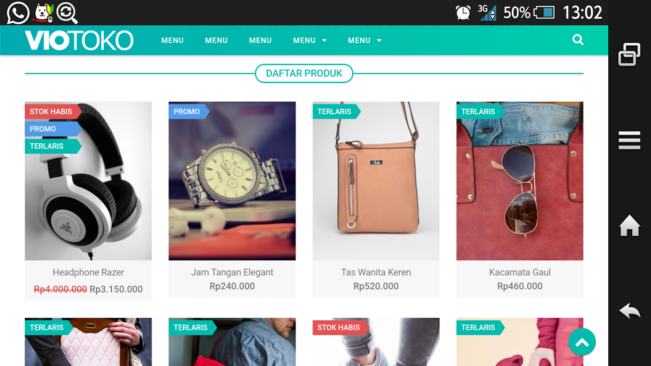Screen dimensions: 651x366
Task: Click the STOK HABIS badge on Headphone Razer
Action: point(53,111)
